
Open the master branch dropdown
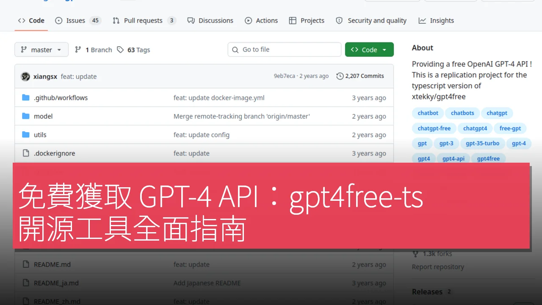[x=41, y=50]
